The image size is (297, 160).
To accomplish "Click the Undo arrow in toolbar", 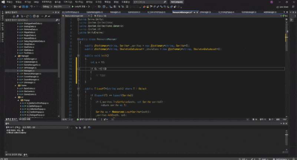I will [32, 6].
